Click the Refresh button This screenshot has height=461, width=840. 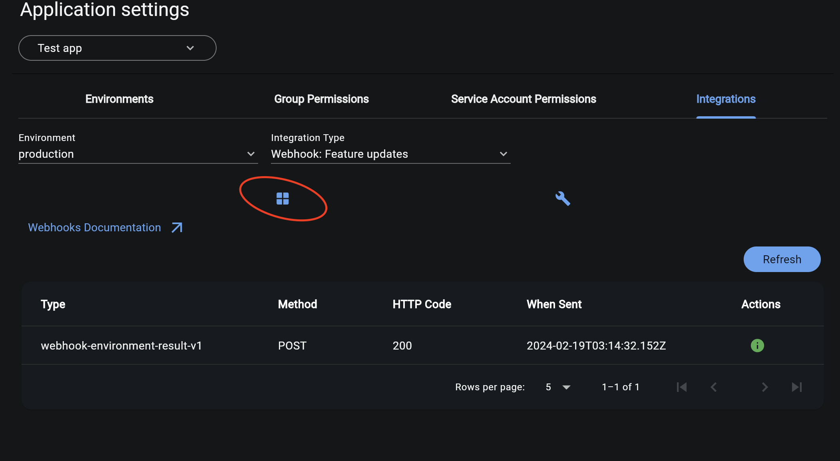tap(782, 259)
